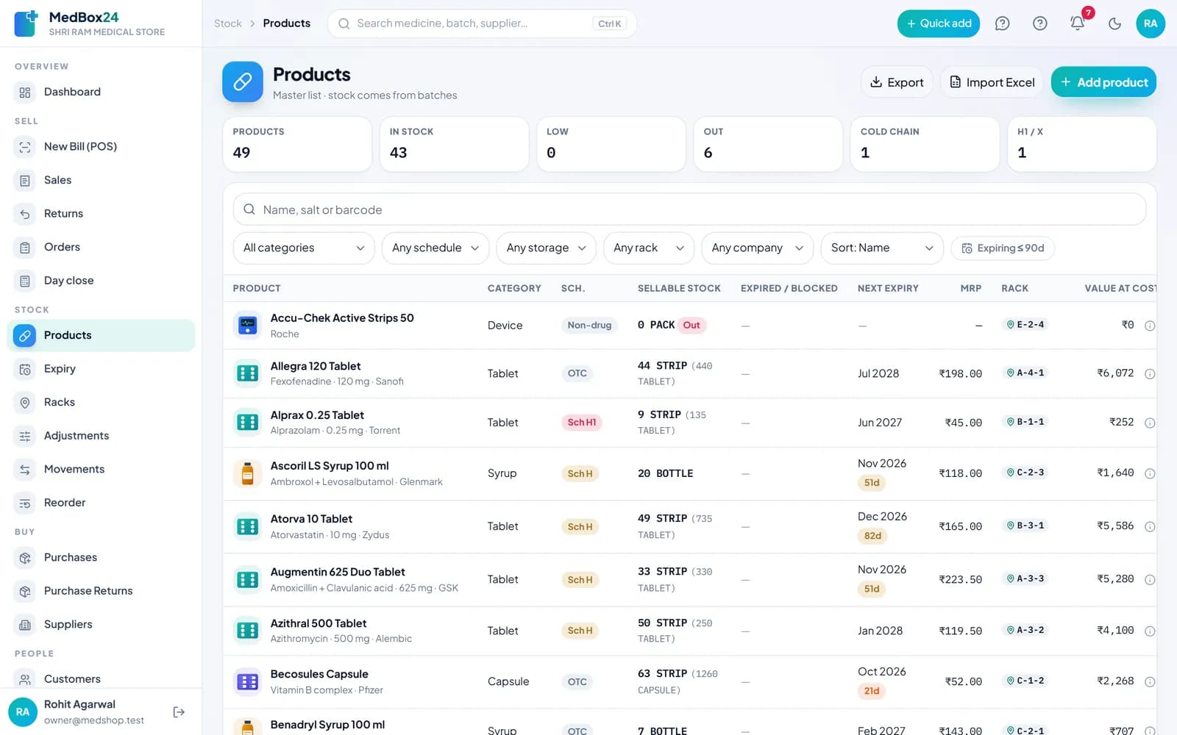1177x735 pixels.
Task: Open Racks in the sidebar
Action: coord(101,402)
